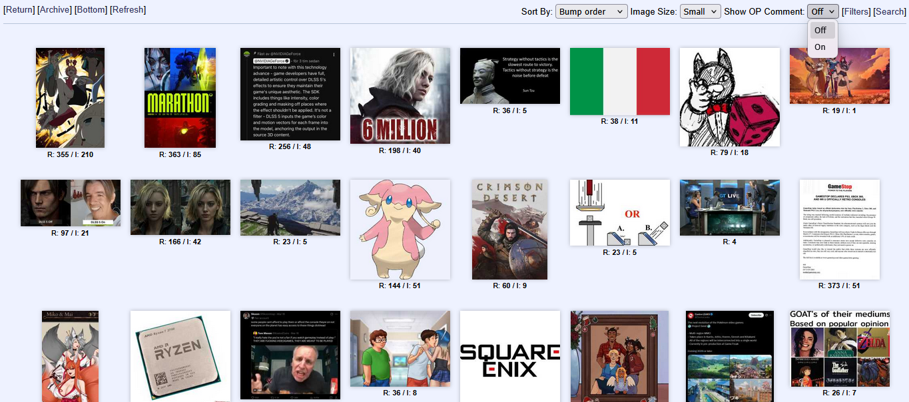This screenshot has height=402, width=909.
Task: Click the stats text R: 166 / I: 42
Action: (x=180, y=242)
